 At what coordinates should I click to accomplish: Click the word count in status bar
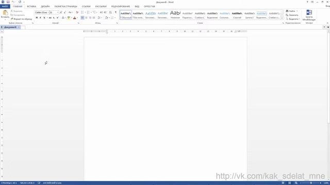[x=27, y=183]
